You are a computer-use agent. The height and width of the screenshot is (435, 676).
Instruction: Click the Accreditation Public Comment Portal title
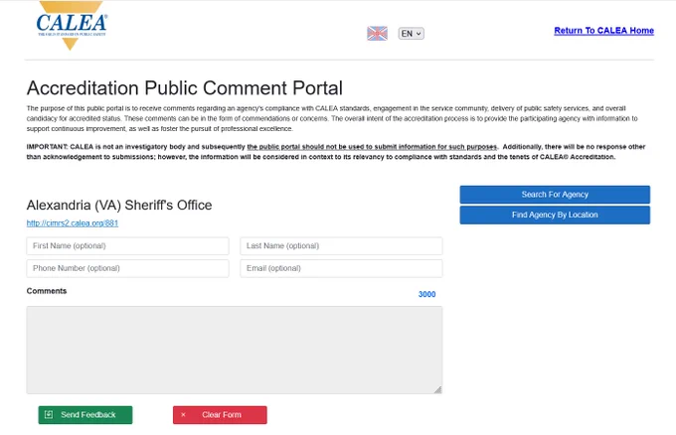[x=185, y=87]
